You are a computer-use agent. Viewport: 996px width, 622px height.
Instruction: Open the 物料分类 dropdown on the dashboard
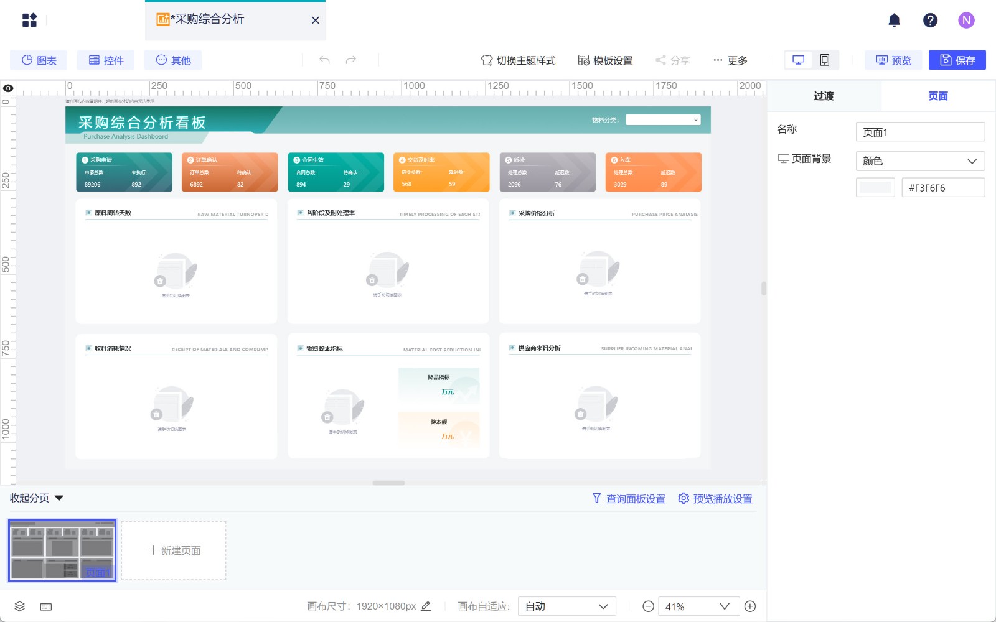click(663, 119)
